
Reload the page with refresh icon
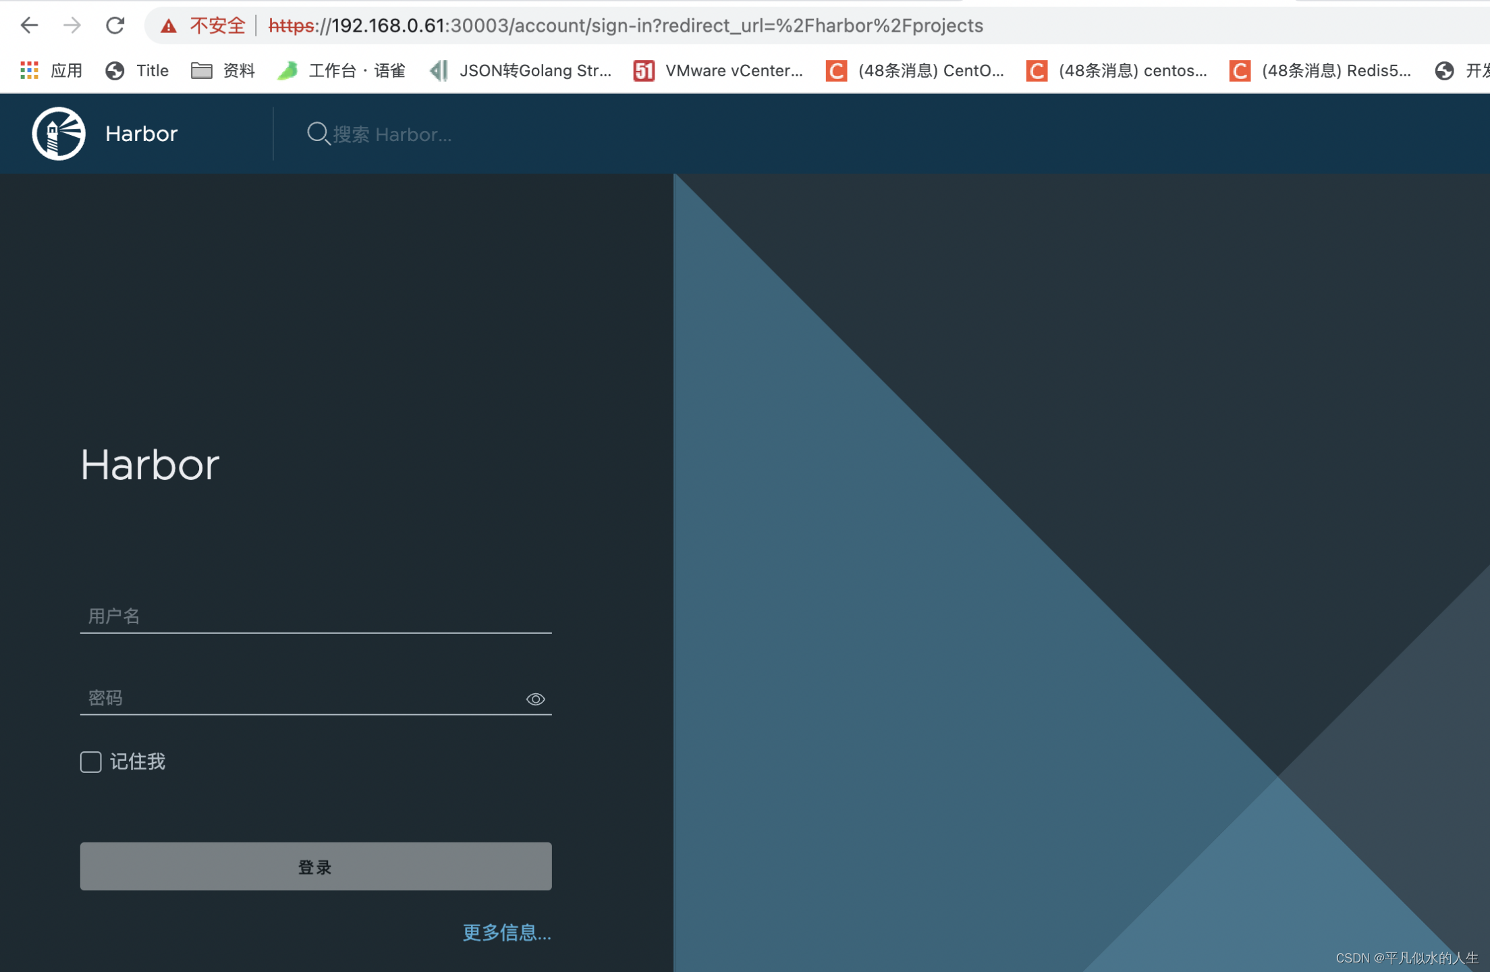(115, 26)
